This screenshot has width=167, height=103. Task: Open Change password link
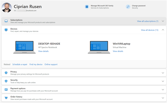pyautogui.click(x=139, y=6)
